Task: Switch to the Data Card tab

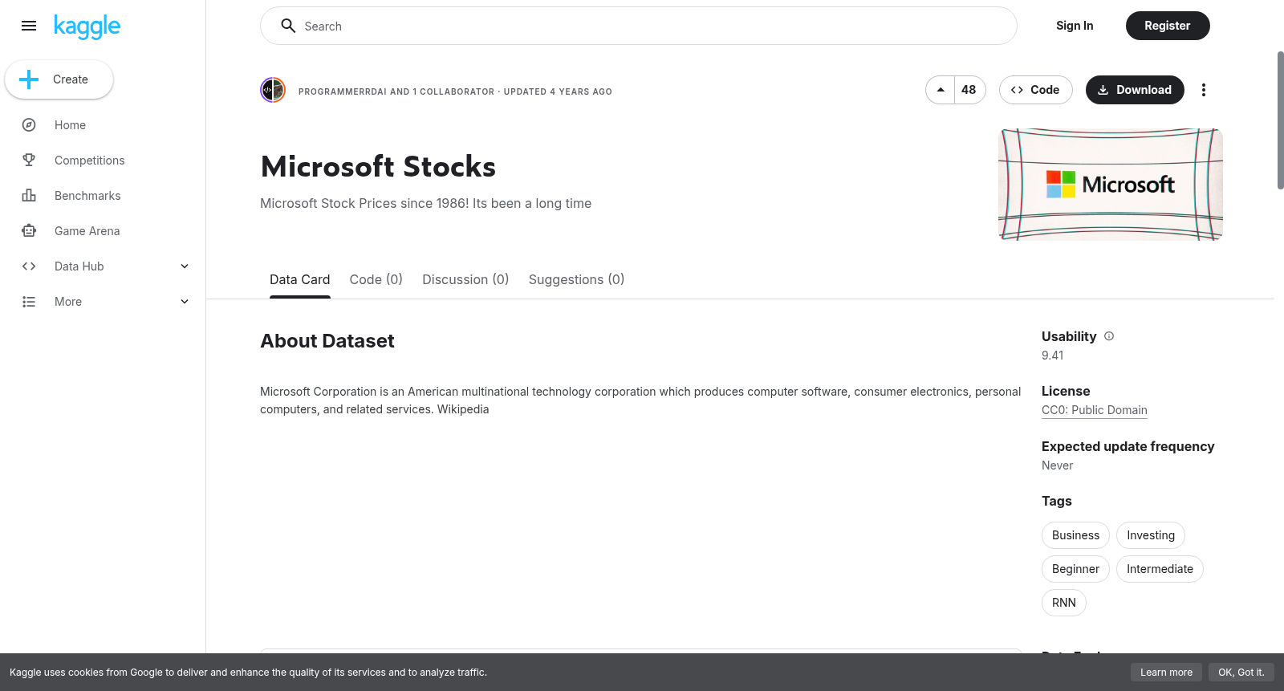Action: click(300, 279)
